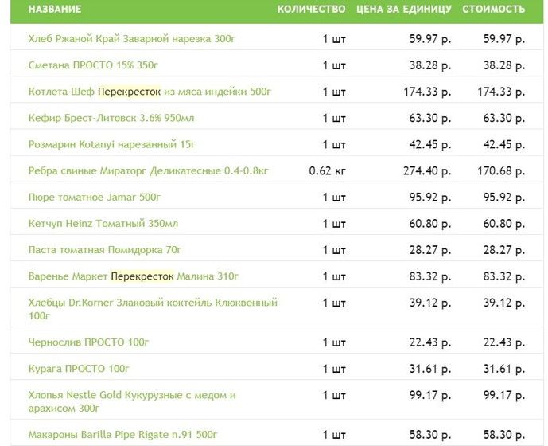Open the Кетчуп Heinz Томатный 350мл link
The width and height of the screenshot is (548, 446).
point(103,223)
